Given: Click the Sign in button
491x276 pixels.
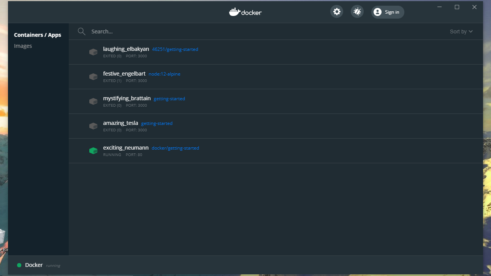Looking at the screenshot, I should (x=388, y=12).
